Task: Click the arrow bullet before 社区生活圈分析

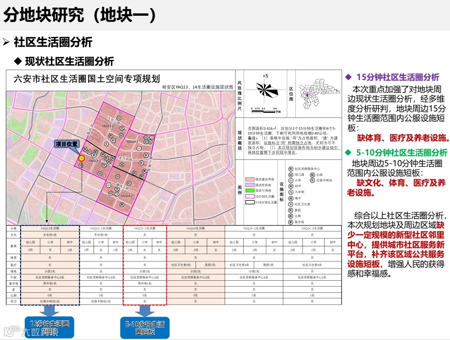Action: point(6,42)
